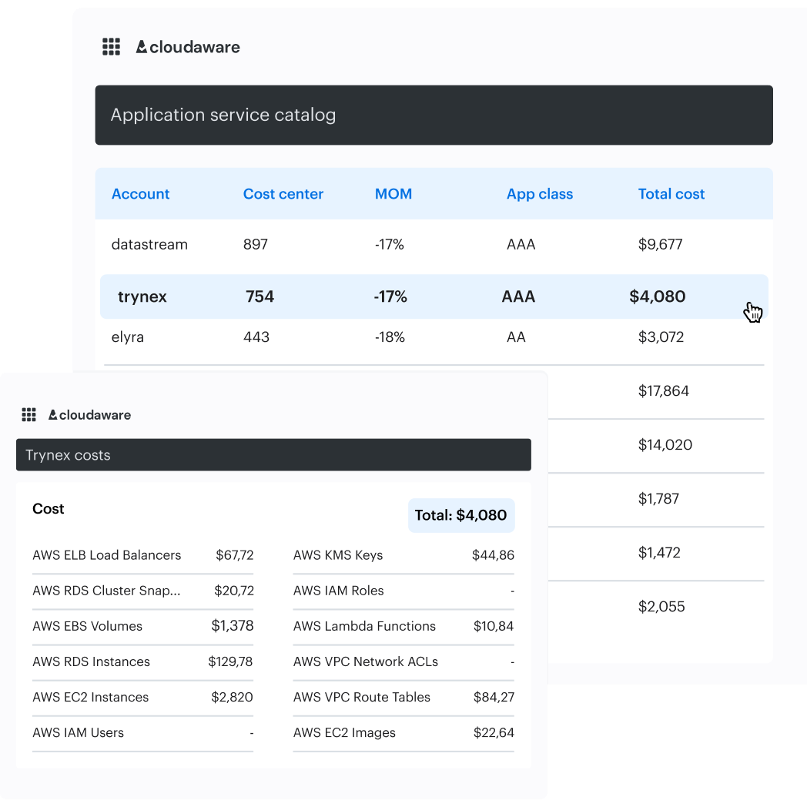Click Cloudaware logo in Trynex costs panel
807x807 pixels.
pos(89,415)
